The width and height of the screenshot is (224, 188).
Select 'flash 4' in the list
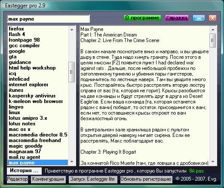[x=38, y=34]
